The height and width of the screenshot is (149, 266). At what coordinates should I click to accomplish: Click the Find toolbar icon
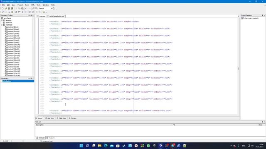(x=33, y=8)
